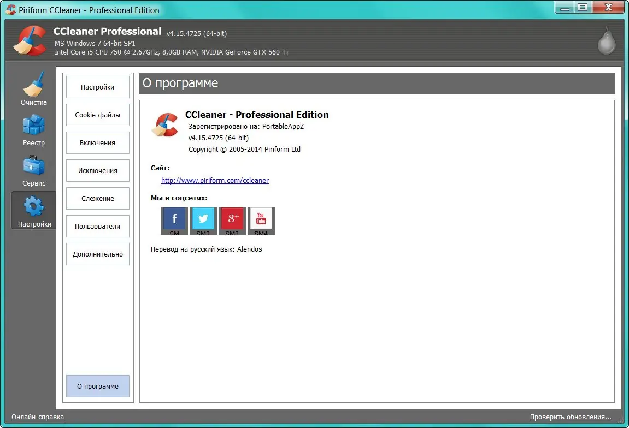The width and height of the screenshot is (629, 428).
Task: Click the Intel Core i5 CPU hardware text
Action: click(x=171, y=52)
